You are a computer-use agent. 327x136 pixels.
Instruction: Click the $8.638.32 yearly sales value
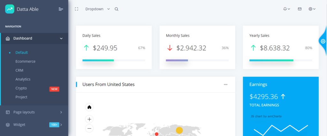pyautogui.click(x=275, y=48)
